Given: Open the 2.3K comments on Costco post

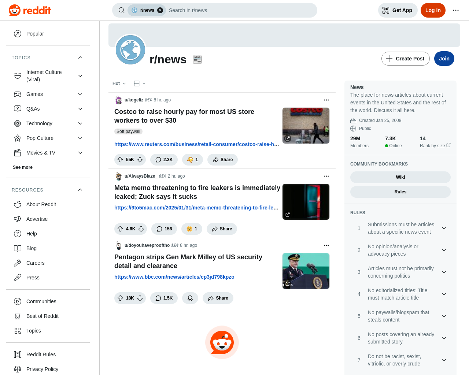Looking at the screenshot, I should point(164,160).
